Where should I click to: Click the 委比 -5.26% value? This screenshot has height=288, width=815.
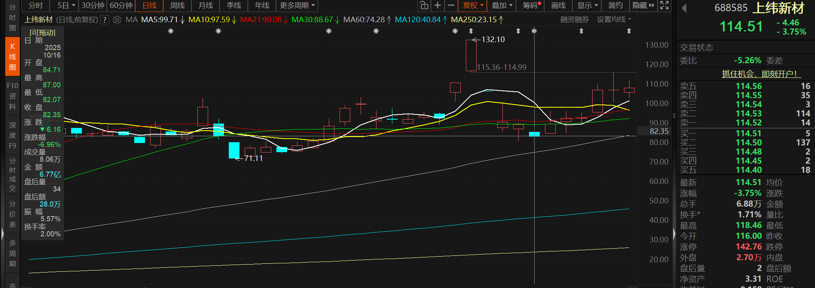(747, 61)
